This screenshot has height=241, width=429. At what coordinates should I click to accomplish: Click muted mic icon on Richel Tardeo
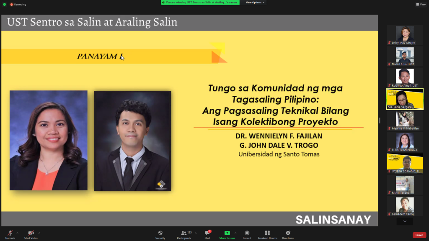[x=389, y=192]
